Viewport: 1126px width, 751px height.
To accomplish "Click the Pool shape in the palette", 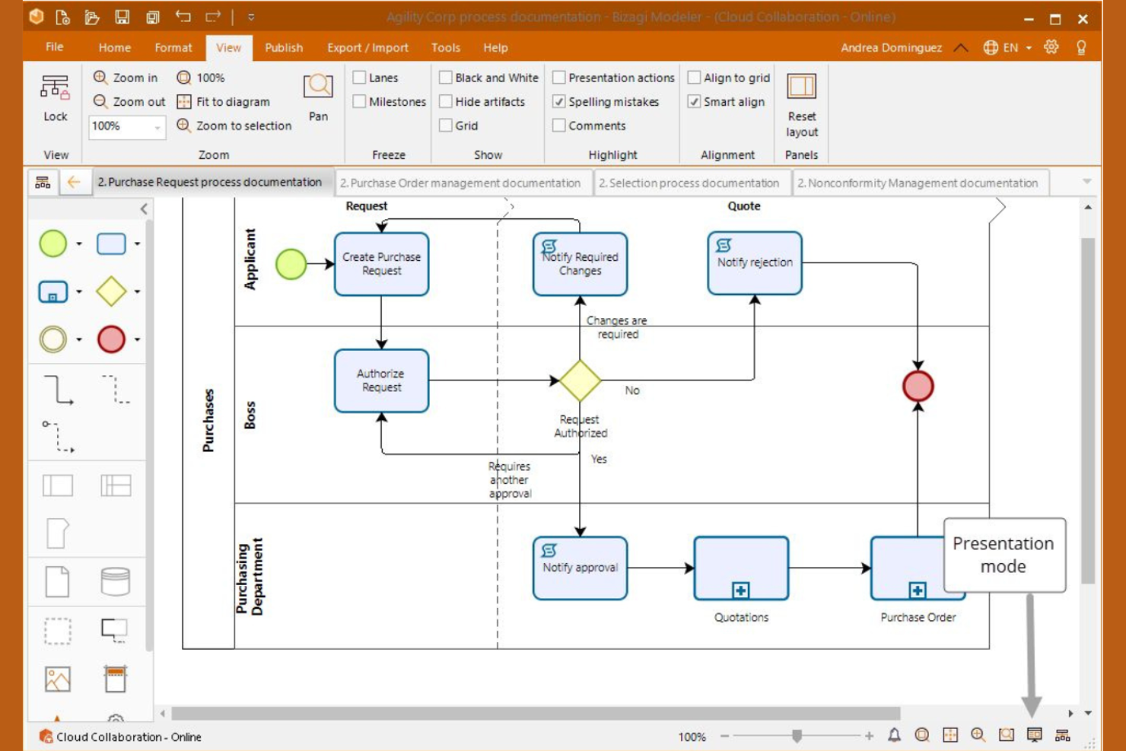I will pos(57,485).
